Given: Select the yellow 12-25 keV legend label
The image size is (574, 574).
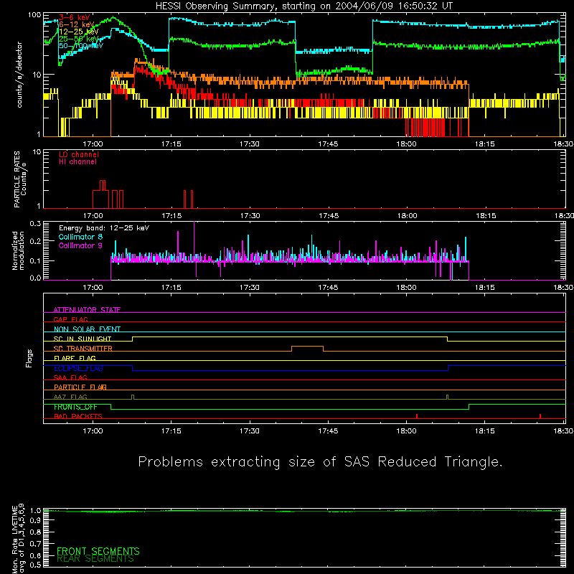Looking at the screenshot, I should pos(79,32).
